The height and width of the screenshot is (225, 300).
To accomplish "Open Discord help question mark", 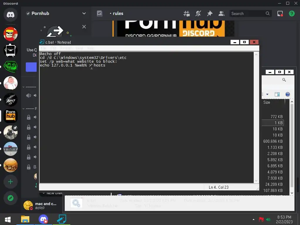I will coord(292,13).
